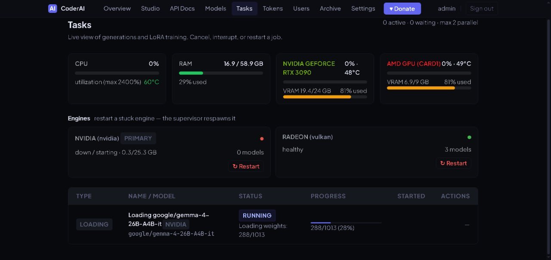Click the CPU utilization bar
Viewport: 551px width, 260px height.
[x=117, y=73]
